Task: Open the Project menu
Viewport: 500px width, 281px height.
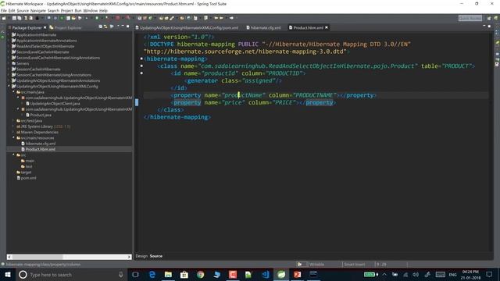Action: (66, 10)
